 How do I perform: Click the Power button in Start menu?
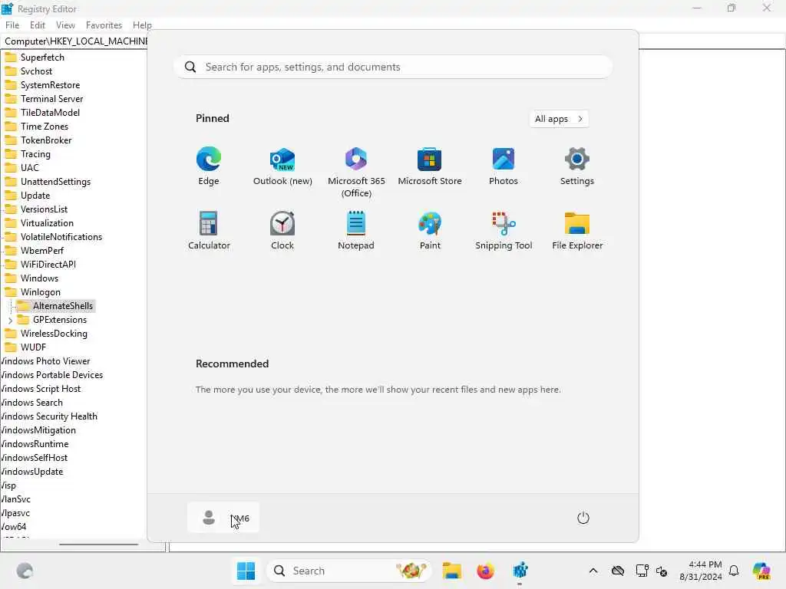(x=583, y=518)
